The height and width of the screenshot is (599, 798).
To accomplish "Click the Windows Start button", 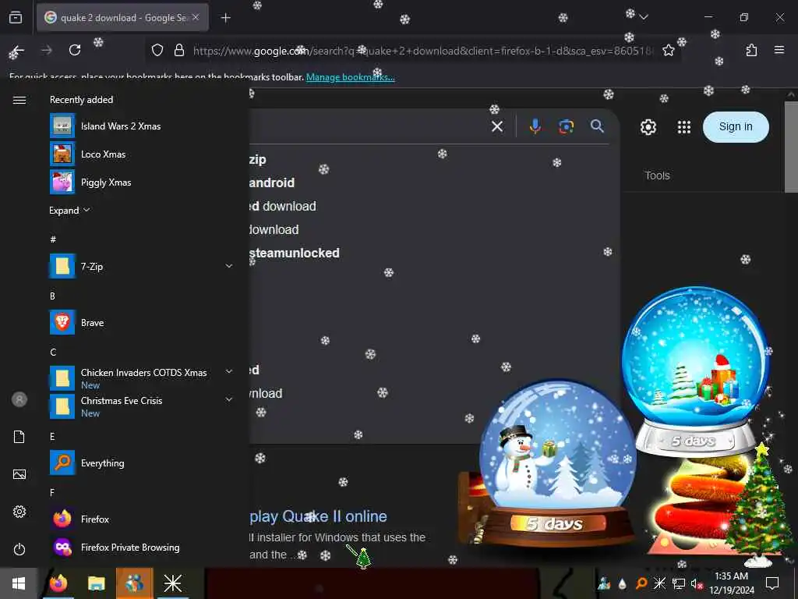I will click(x=19, y=583).
